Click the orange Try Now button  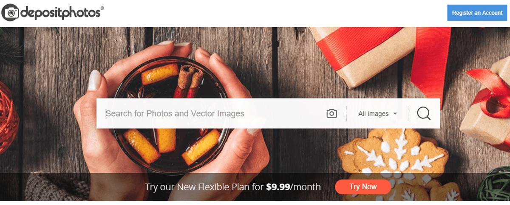pos(363,187)
